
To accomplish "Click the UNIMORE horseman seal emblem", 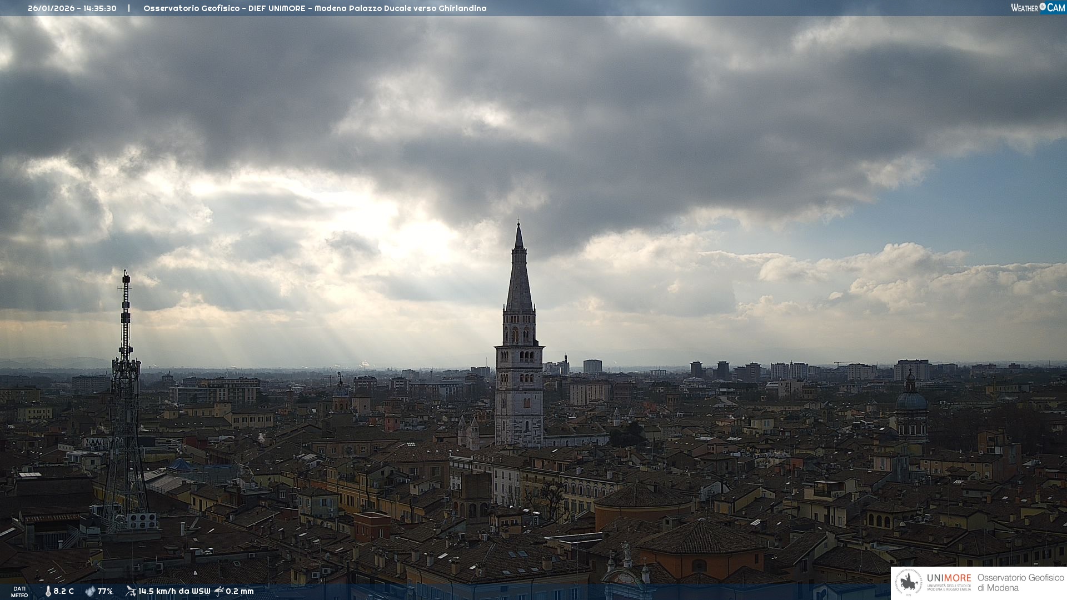I will pyautogui.click(x=909, y=582).
